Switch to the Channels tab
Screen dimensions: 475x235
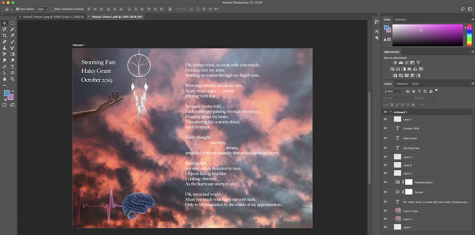tap(402, 84)
